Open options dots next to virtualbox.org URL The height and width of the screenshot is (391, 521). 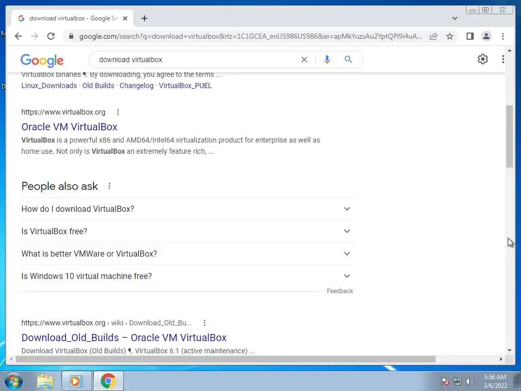pyautogui.click(x=118, y=112)
